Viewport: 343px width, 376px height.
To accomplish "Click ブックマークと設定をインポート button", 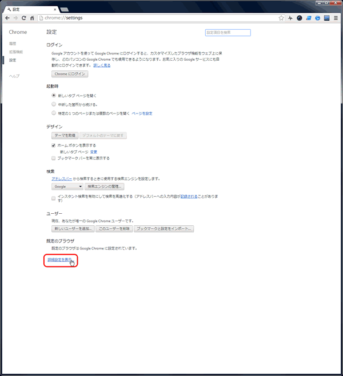I will pyautogui.click(x=164, y=229).
